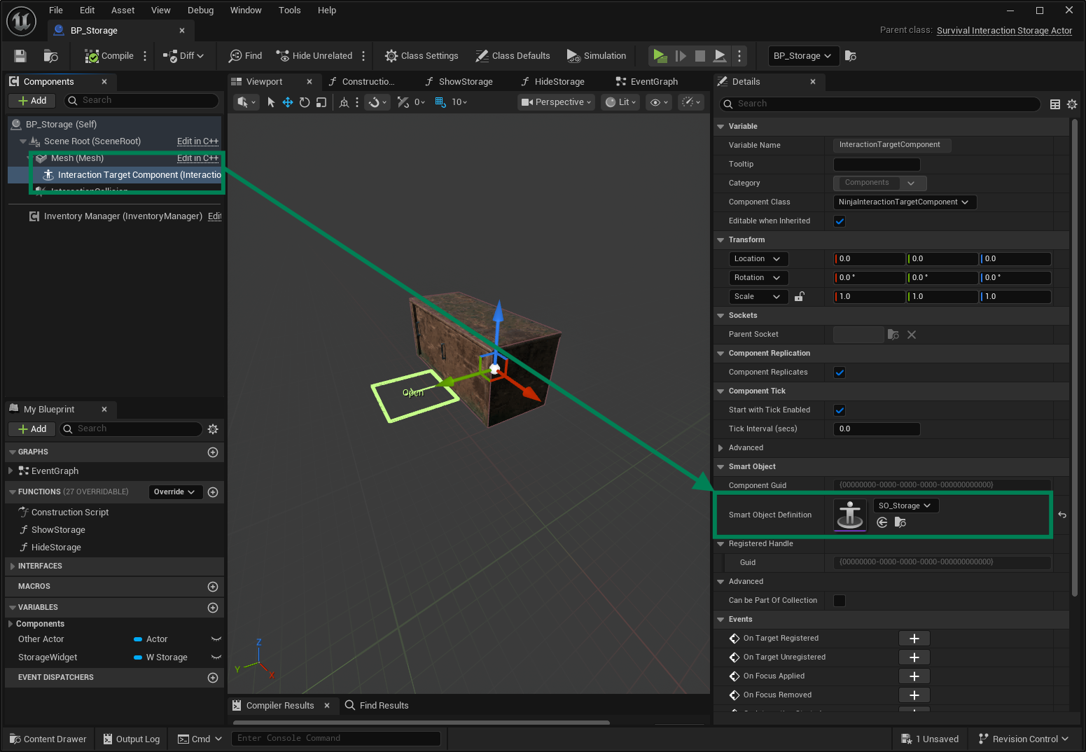Click the Enter Console Command field

coord(336,738)
